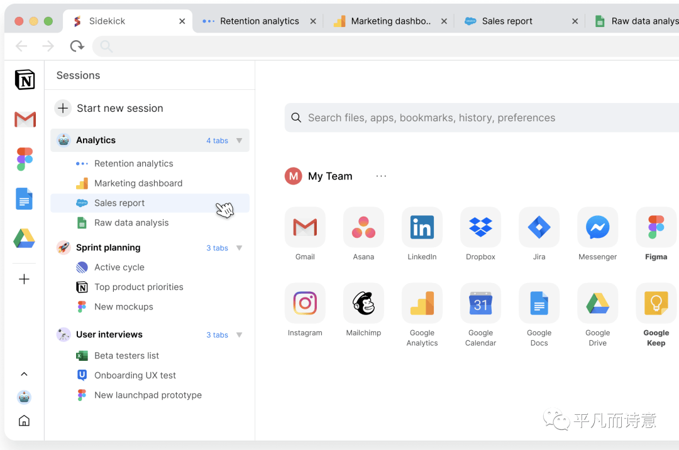Reload the current page
The width and height of the screenshot is (679, 450).
[x=77, y=46]
